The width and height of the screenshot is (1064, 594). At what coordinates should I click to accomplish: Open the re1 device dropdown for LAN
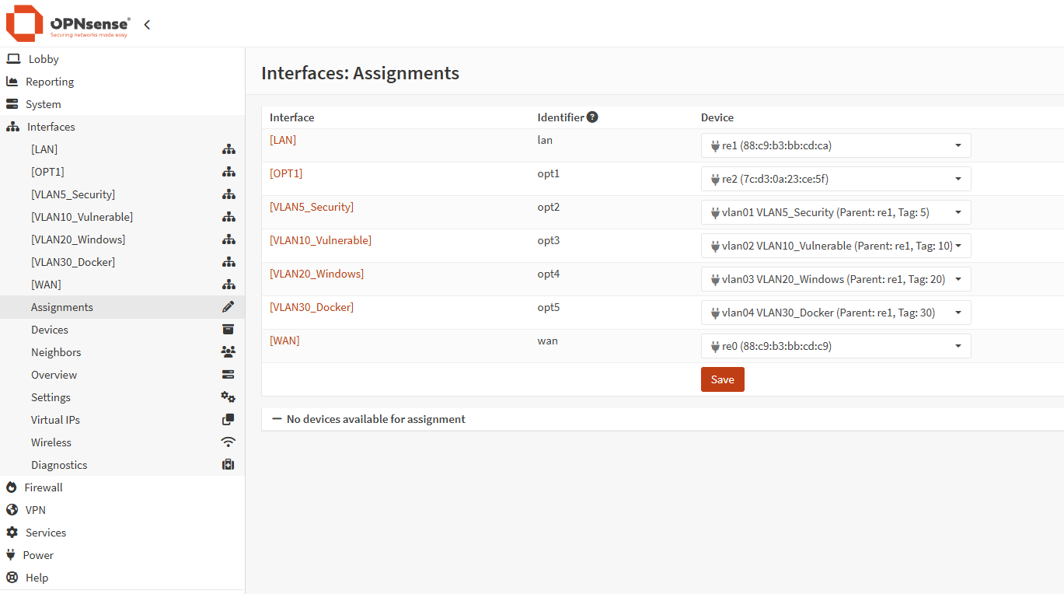click(x=958, y=145)
